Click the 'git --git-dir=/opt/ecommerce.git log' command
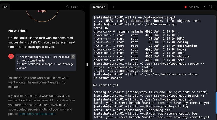 click(x=145, y=114)
